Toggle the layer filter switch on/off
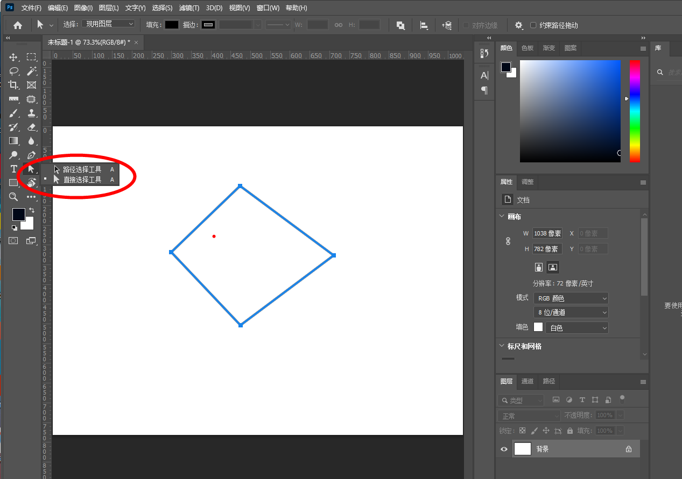 [x=622, y=399]
